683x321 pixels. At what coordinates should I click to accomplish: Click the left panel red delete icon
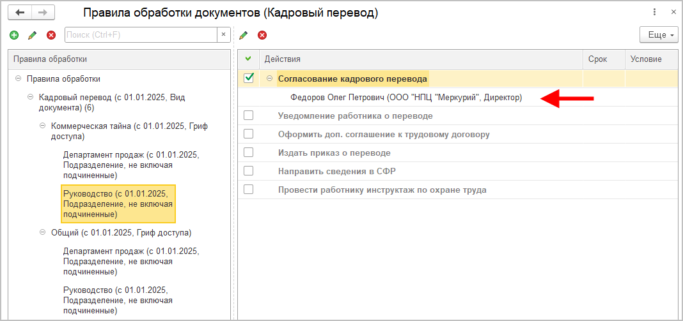click(51, 34)
